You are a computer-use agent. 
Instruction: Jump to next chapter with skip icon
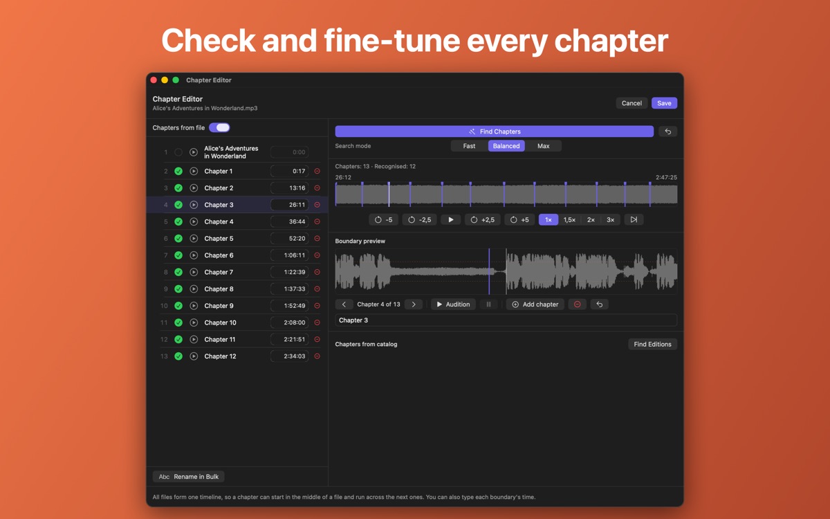coord(634,219)
